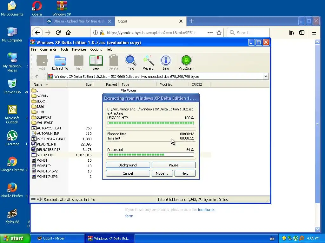The height and width of the screenshot is (243, 325).
Task: Open the browser hamburger menu
Action: click(314, 33)
